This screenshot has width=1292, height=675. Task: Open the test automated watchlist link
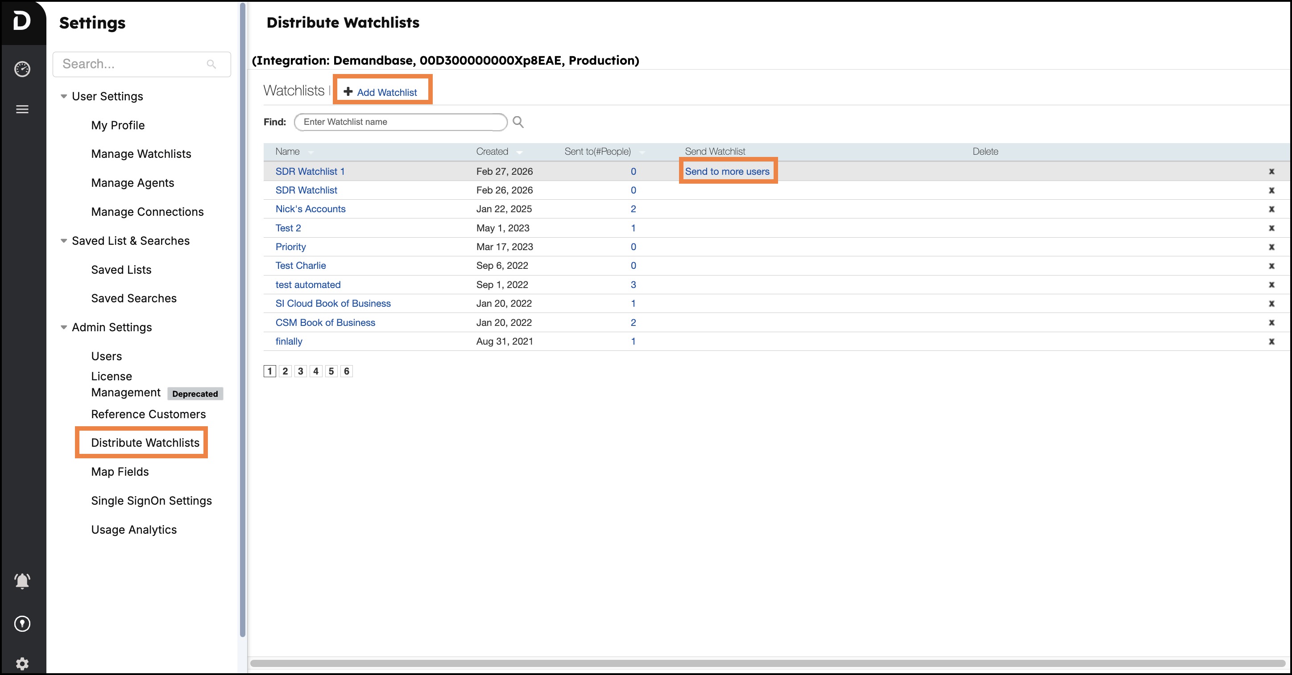[308, 284]
